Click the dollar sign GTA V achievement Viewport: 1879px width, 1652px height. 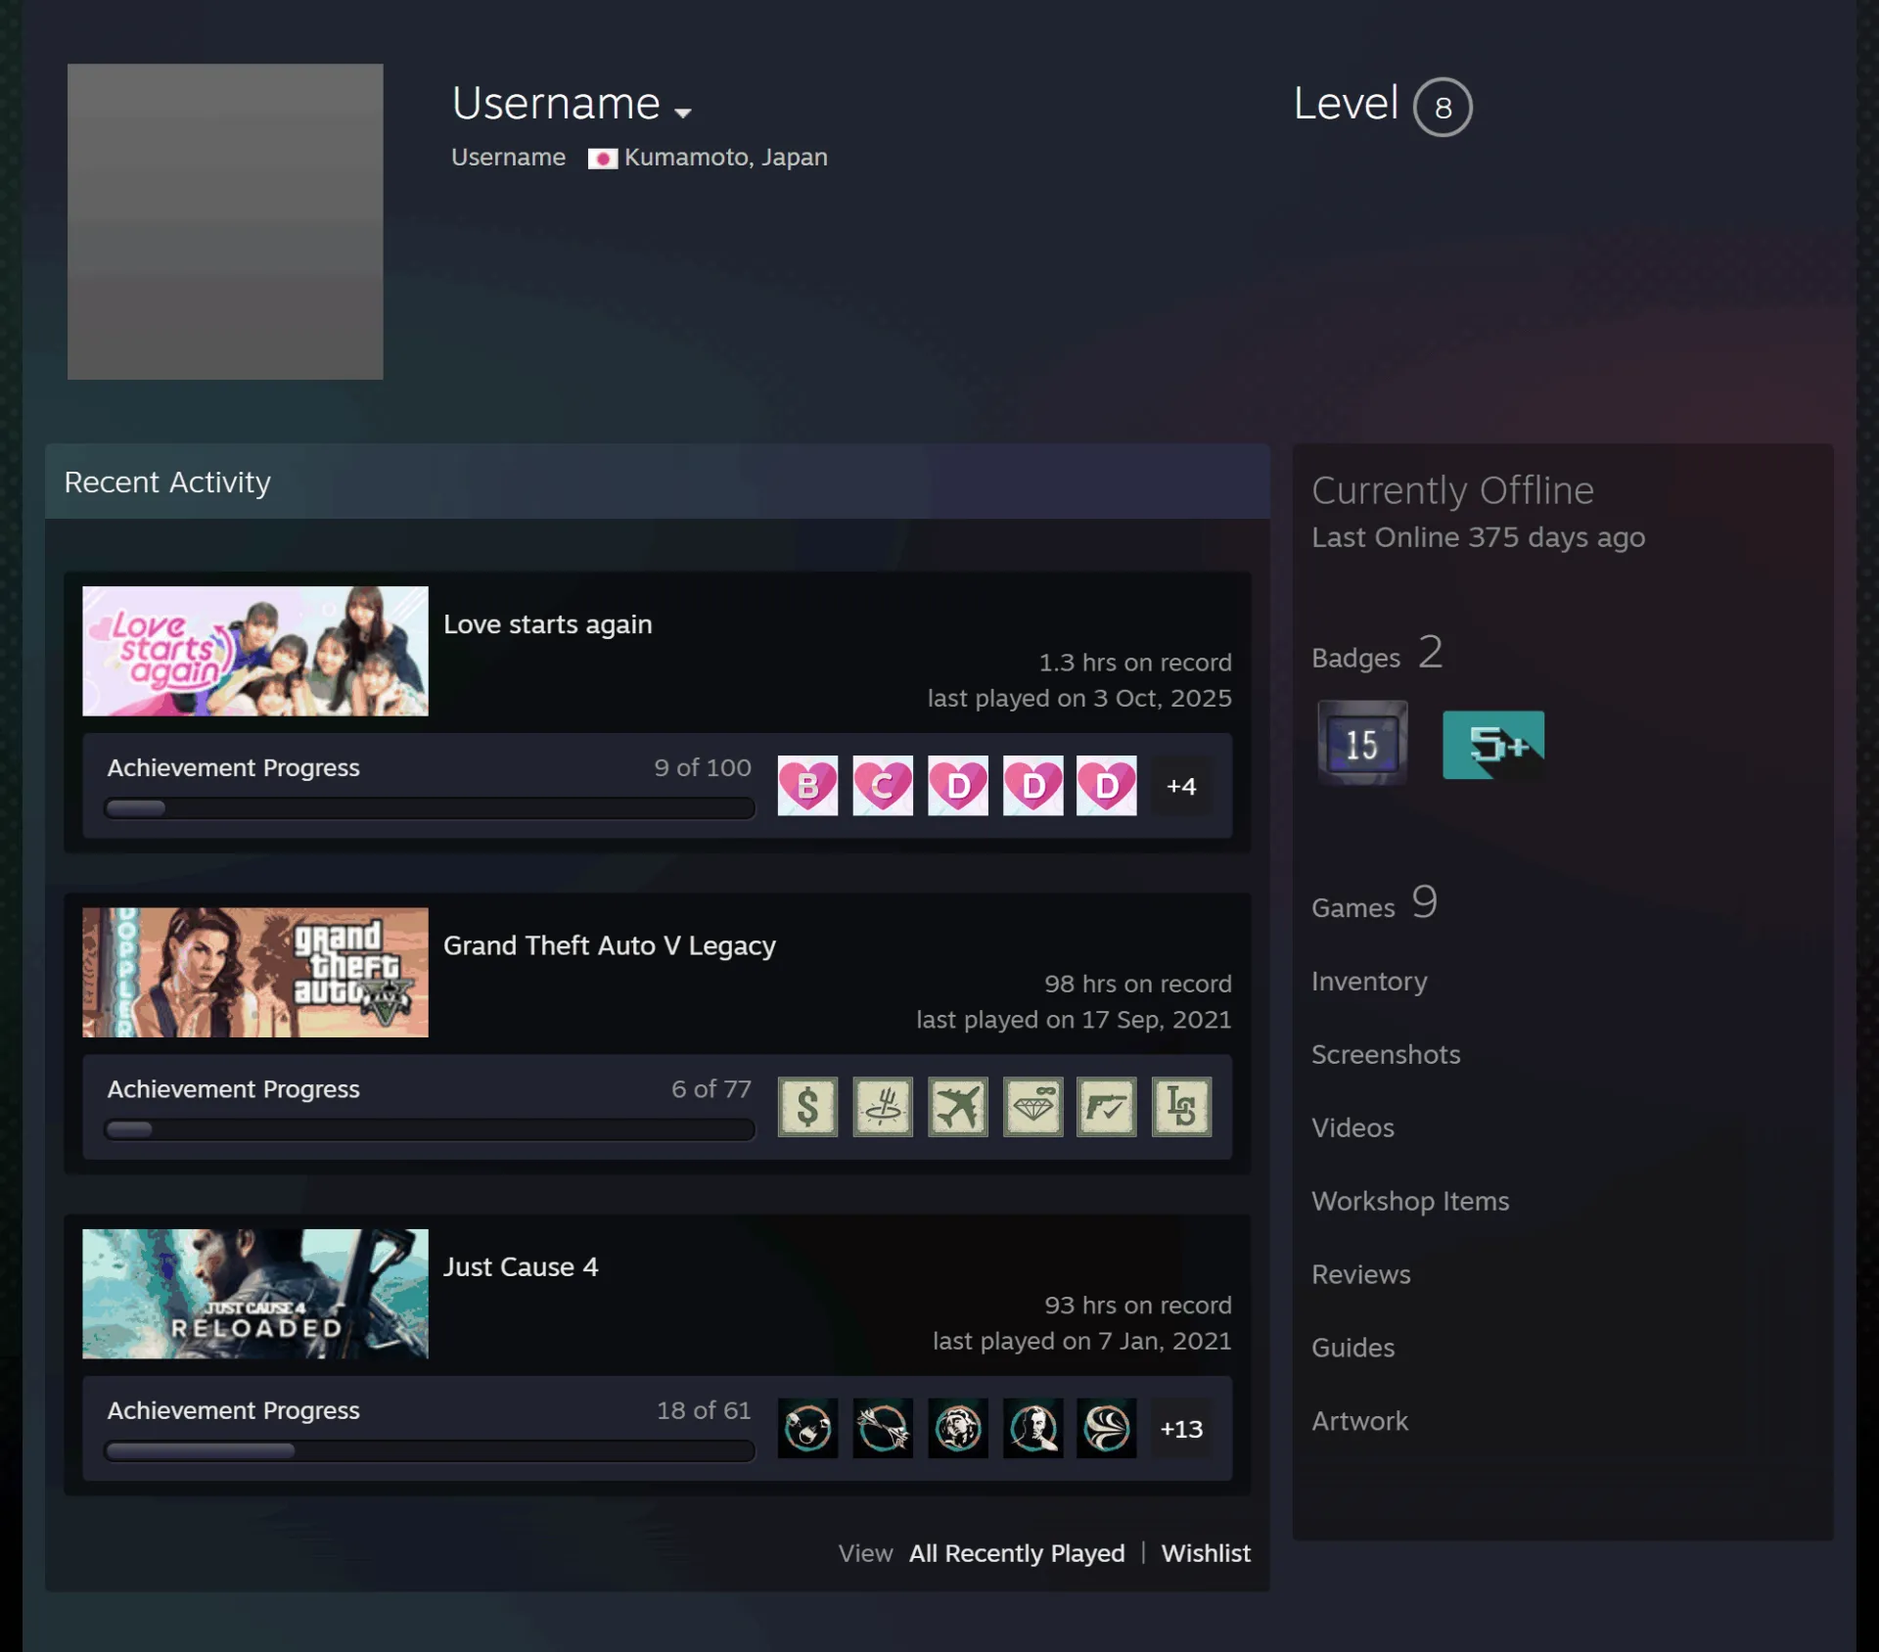[x=807, y=1107]
